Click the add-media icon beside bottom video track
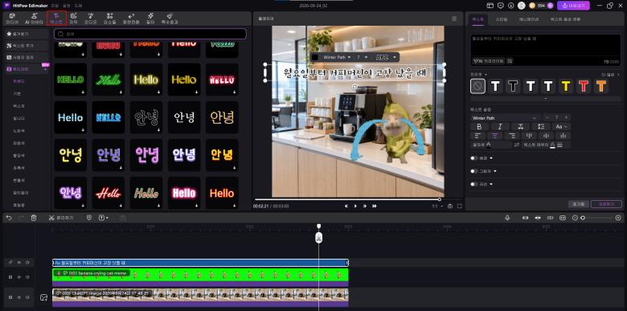 click(x=43, y=297)
